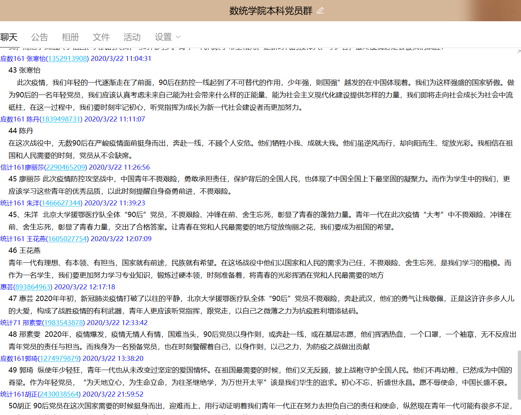The width and height of the screenshot is (521, 415).
Task: Open 邢素雯's QQ link 1983543878
Action: pos(63,323)
